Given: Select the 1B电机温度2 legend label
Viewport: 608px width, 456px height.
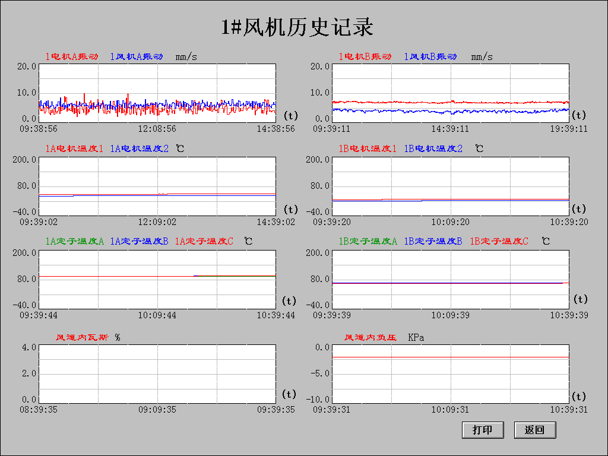Looking at the screenshot, I should click(433, 149).
